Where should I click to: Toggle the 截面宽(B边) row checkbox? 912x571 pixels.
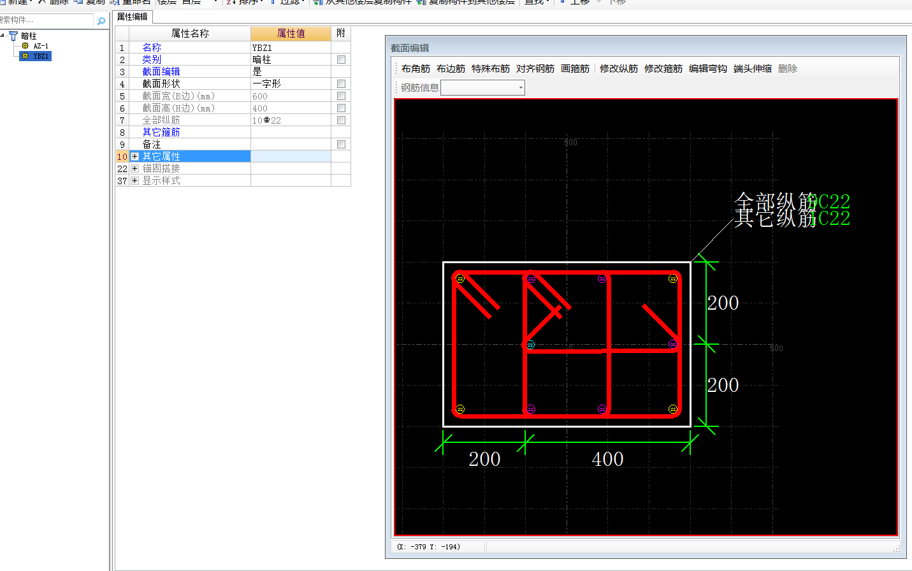coord(341,96)
